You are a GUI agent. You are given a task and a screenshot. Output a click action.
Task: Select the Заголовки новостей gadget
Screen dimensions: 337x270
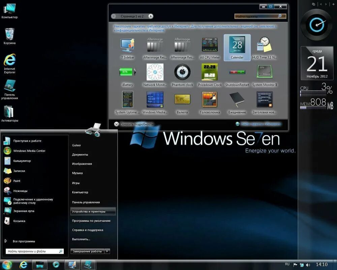(264, 103)
